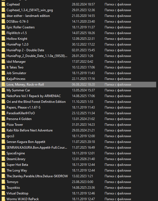Screen dimensions: 158x201
Task: Click The Long Way folder name
Action: pyautogui.click(x=17, y=170)
